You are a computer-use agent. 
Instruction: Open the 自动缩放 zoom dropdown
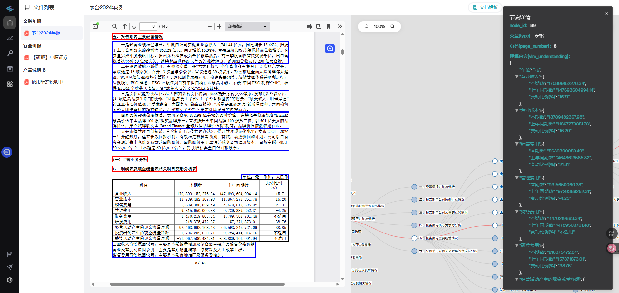tap(247, 26)
